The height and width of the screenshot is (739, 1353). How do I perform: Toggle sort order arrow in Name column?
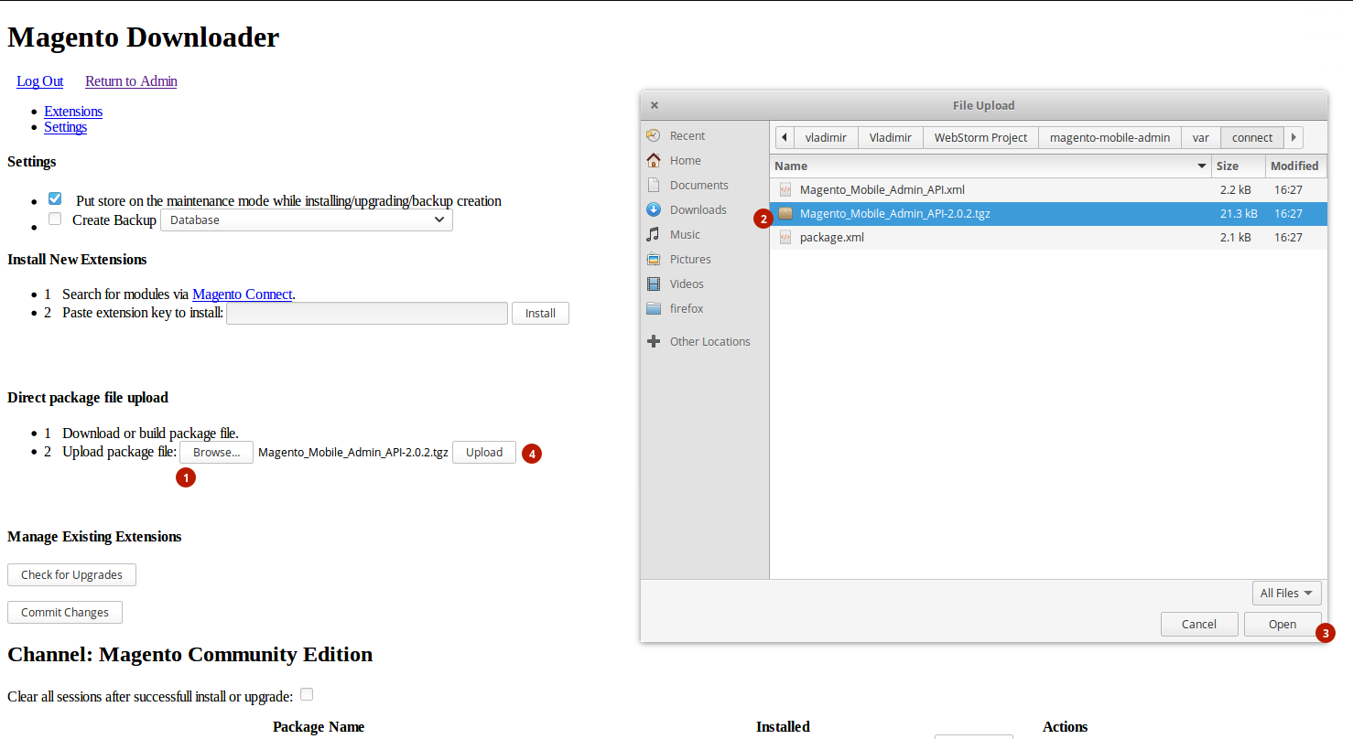pos(1202,166)
